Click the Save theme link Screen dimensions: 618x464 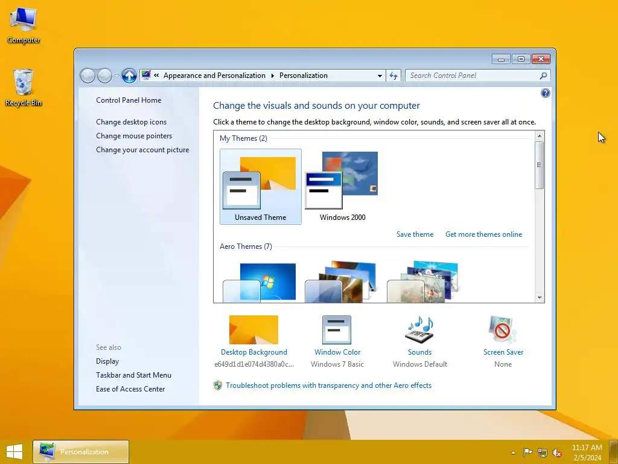click(x=415, y=234)
